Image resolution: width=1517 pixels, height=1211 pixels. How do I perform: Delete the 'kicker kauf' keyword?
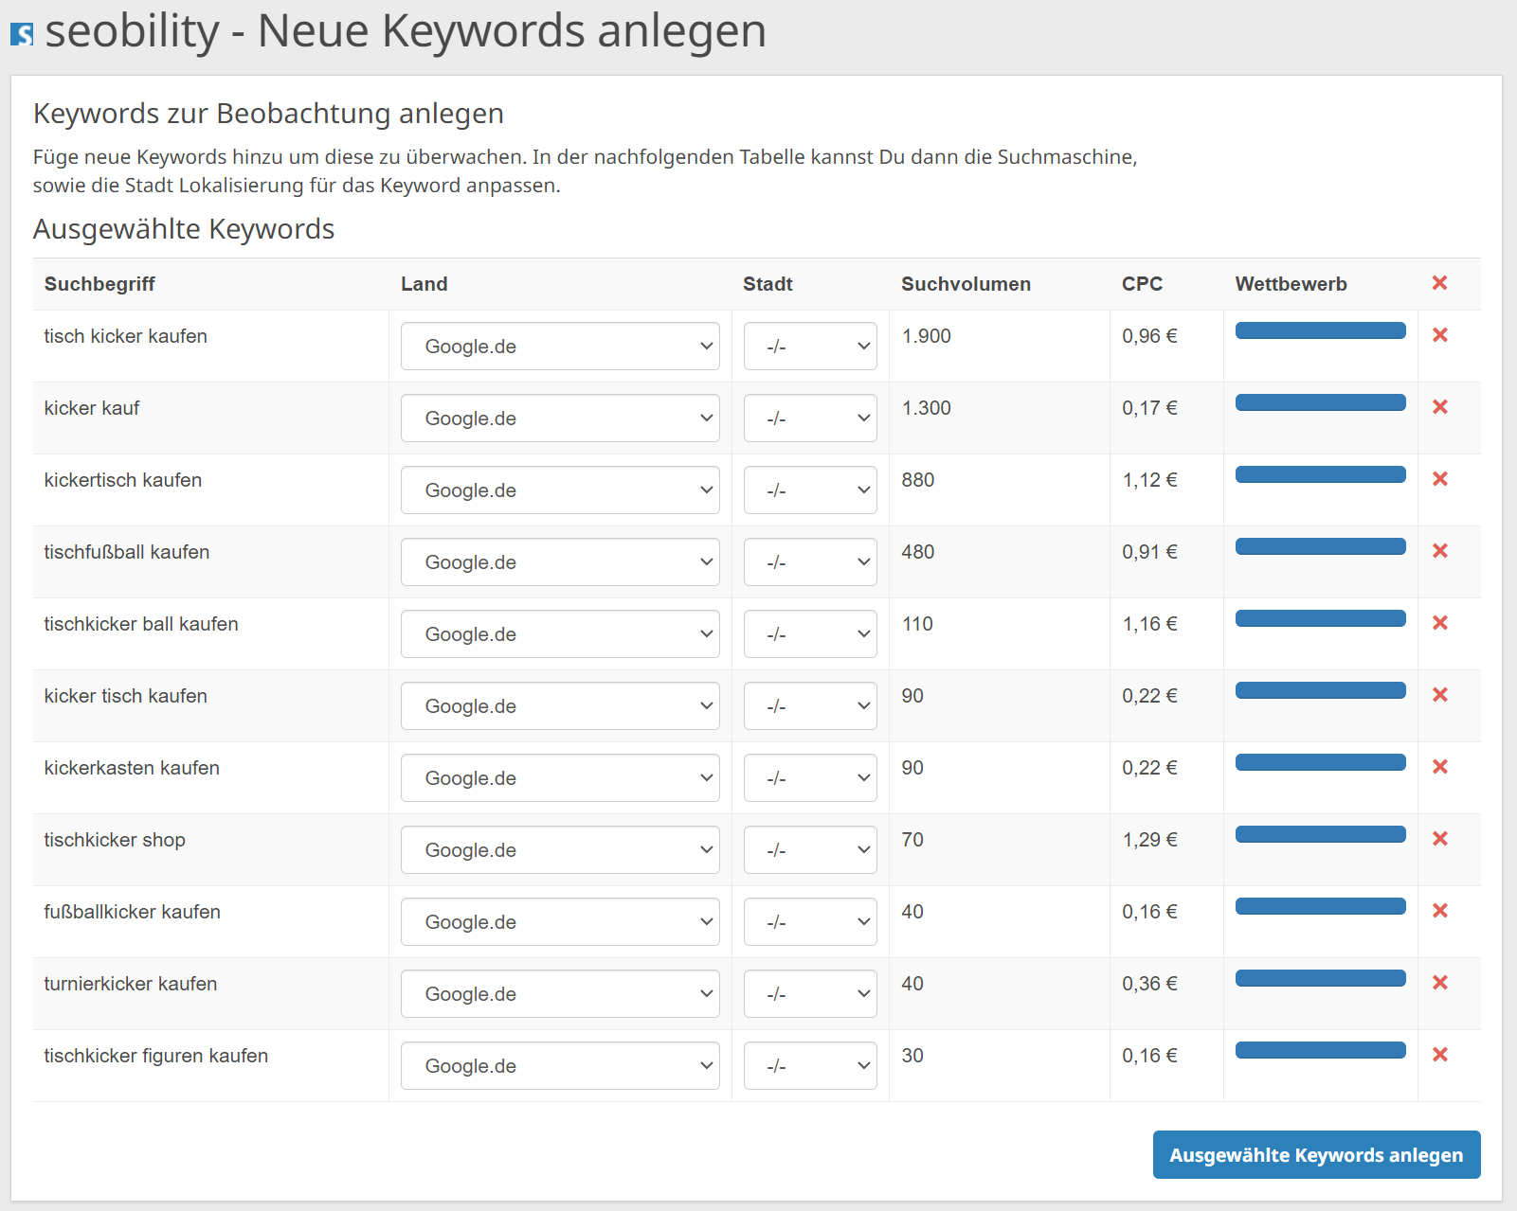pyautogui.click(x=1440, y=407)
